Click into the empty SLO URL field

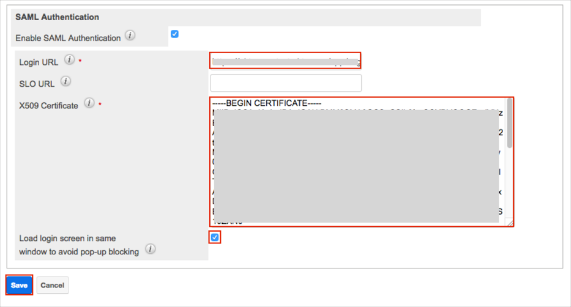[x=285, y=83]
